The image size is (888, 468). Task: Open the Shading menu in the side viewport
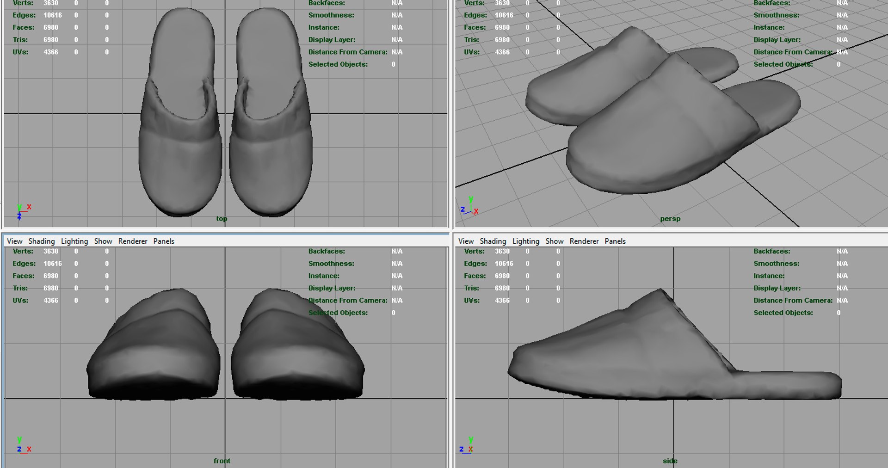[493, 241]
